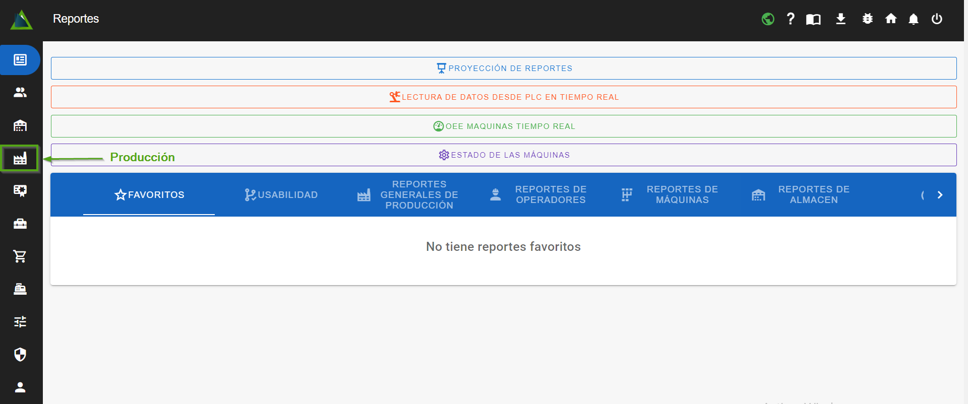Viewport: 968px width, 404px height.
Task: Open the security shield sidebar icon
Action: 20,354
